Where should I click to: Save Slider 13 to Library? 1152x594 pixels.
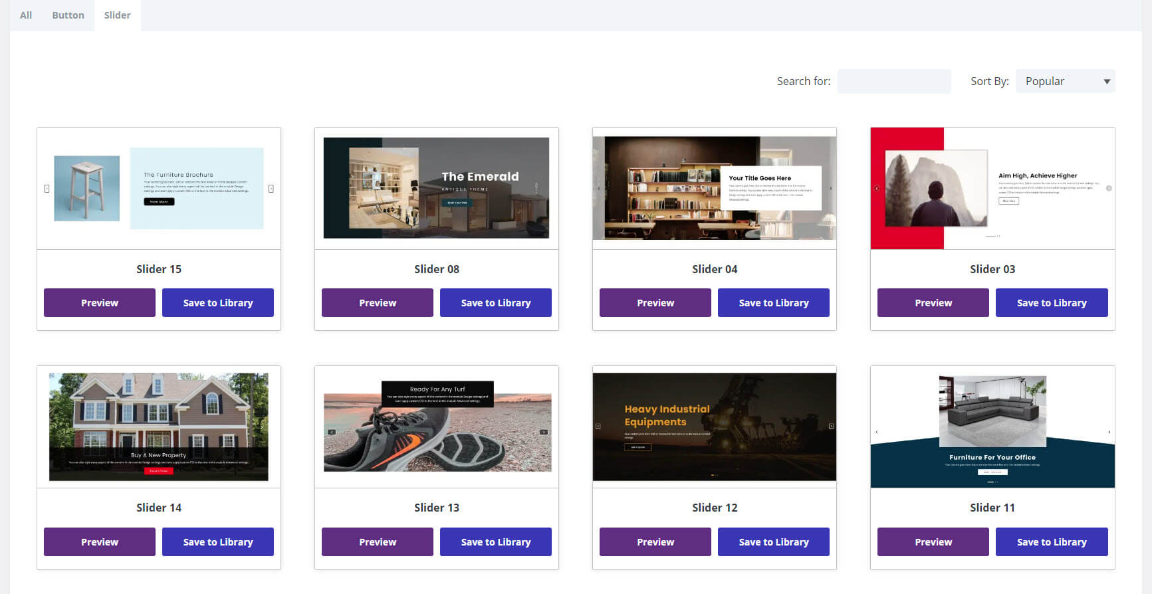[x=496, y=542]
